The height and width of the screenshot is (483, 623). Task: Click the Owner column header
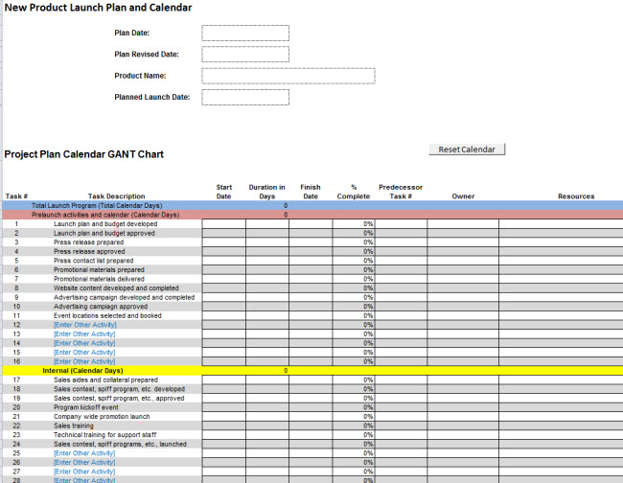[463, 196]
